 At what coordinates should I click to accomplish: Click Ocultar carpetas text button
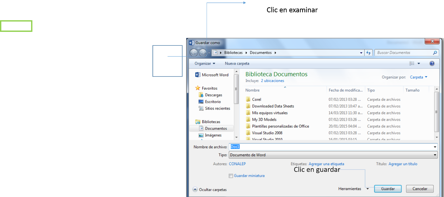click(x=213, y=190)
